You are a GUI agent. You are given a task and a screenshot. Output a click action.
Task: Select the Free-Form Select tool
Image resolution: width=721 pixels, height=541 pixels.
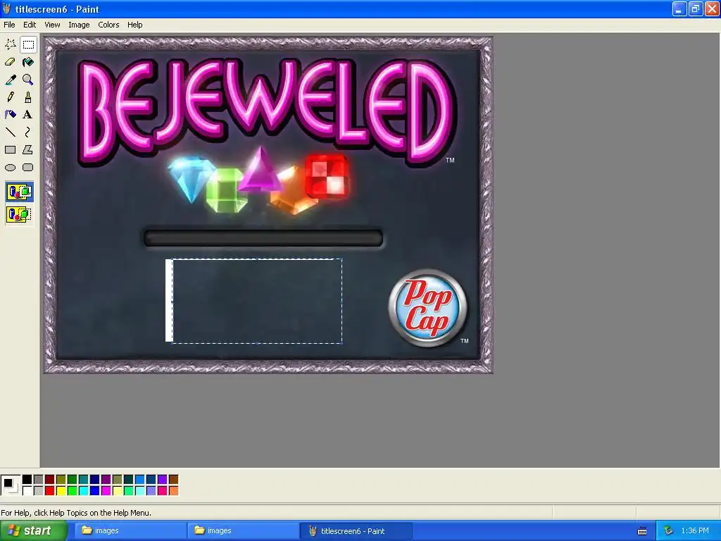(x=11, y=44)
